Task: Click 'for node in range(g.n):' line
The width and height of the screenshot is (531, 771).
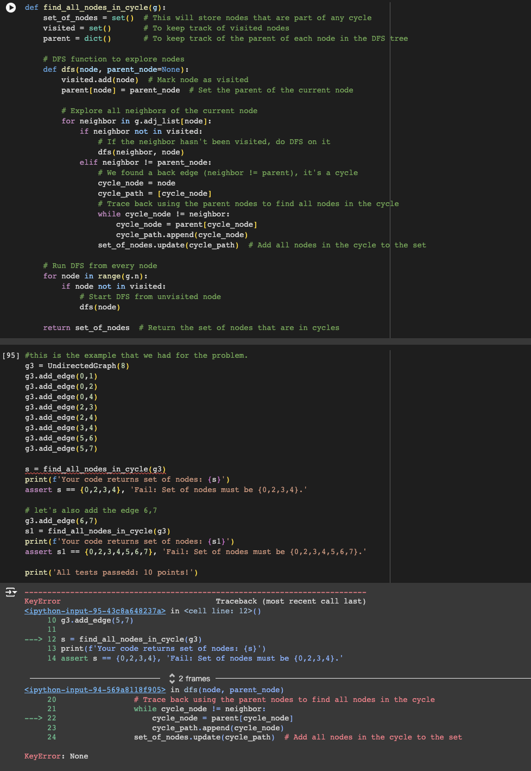Action: [x=96, y=276]
